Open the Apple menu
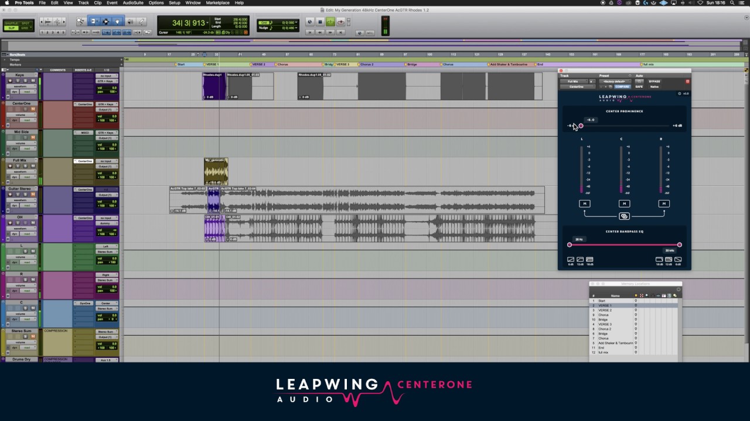Image resolution: width=750 pixels, height=421 pixels. tap(6, 3)
